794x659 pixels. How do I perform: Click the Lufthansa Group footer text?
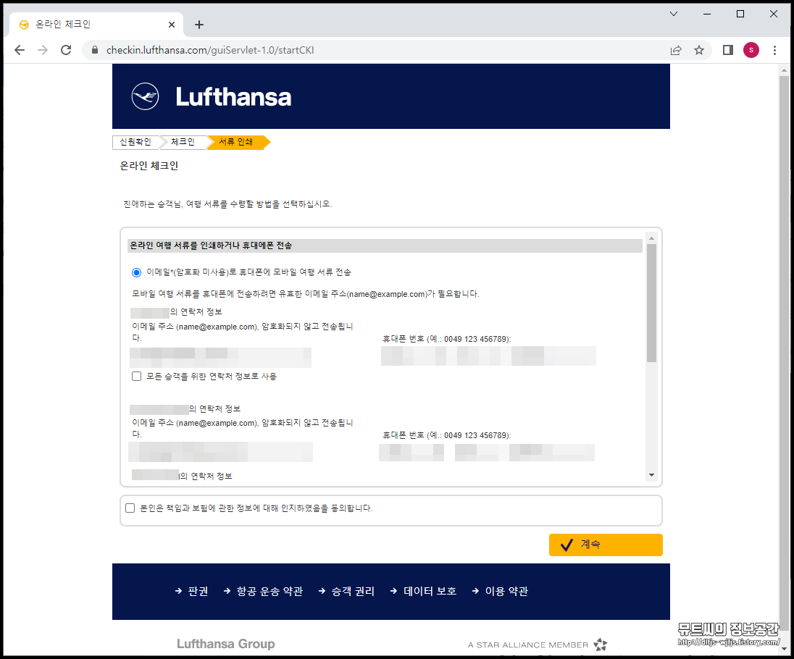(x=226, y=644)
